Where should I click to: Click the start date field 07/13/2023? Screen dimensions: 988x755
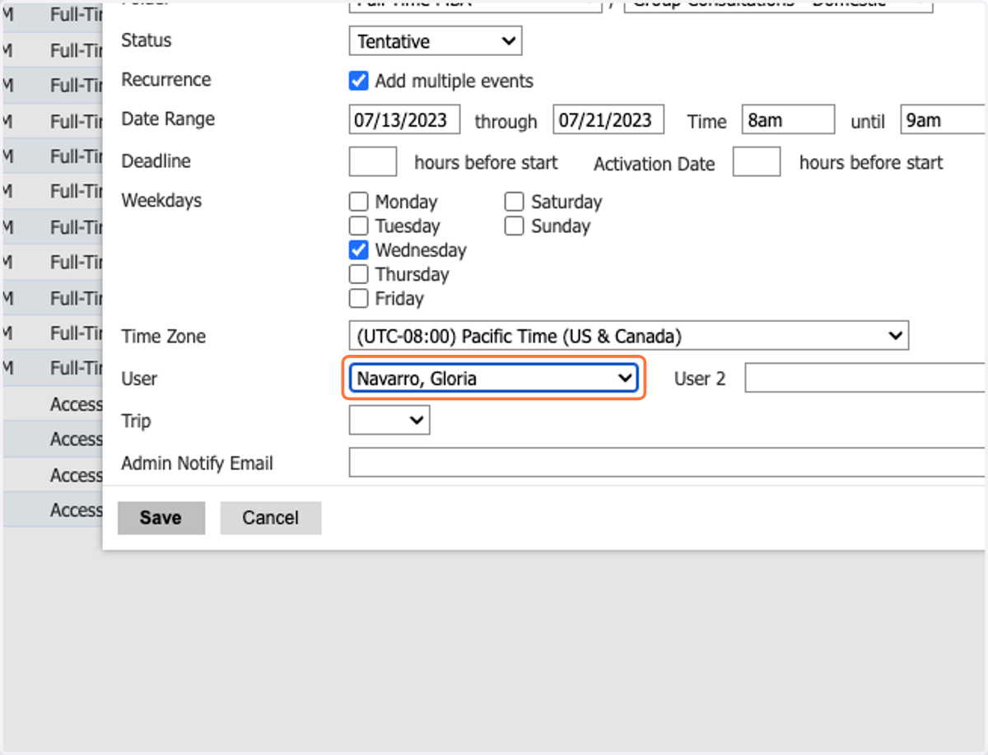pos(404,119)
